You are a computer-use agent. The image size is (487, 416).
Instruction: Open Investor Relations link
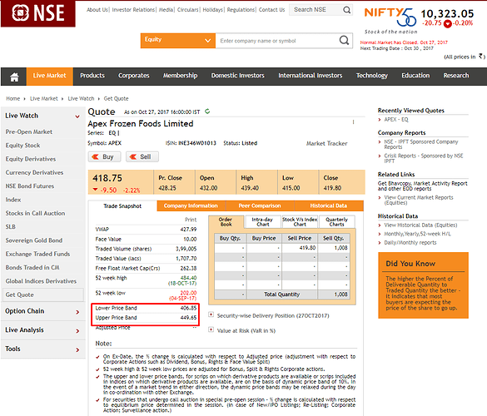(133, 10)
